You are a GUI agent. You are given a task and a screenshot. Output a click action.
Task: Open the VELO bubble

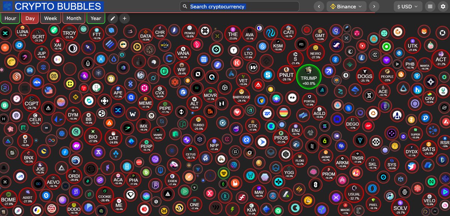429,201
